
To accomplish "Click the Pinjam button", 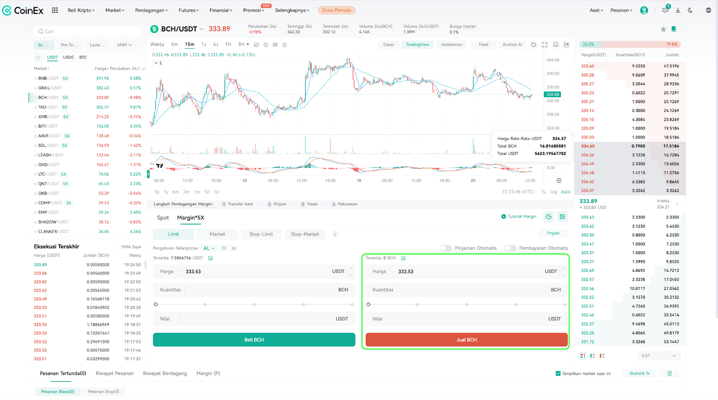I will pos(553,233).
